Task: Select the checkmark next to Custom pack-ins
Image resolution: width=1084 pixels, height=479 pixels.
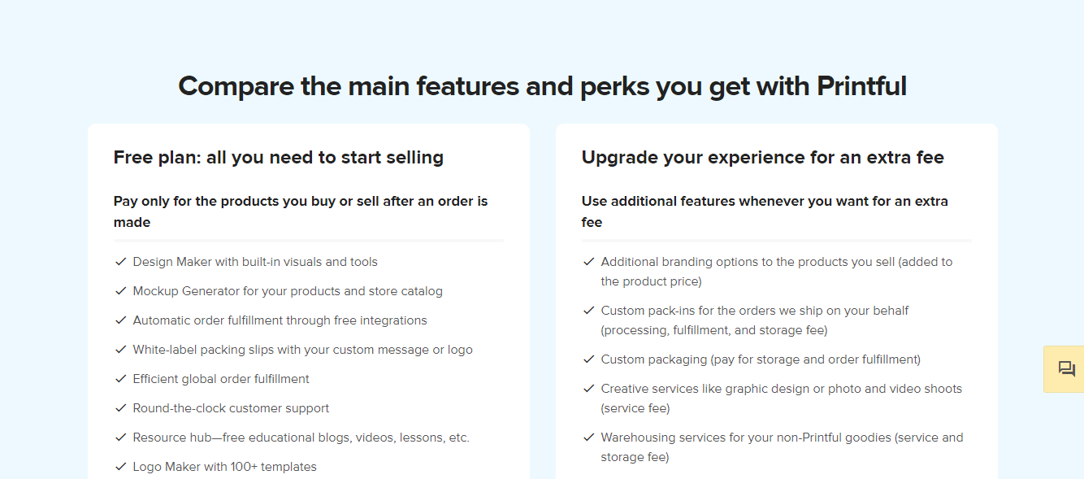Action: coord(588,310)
